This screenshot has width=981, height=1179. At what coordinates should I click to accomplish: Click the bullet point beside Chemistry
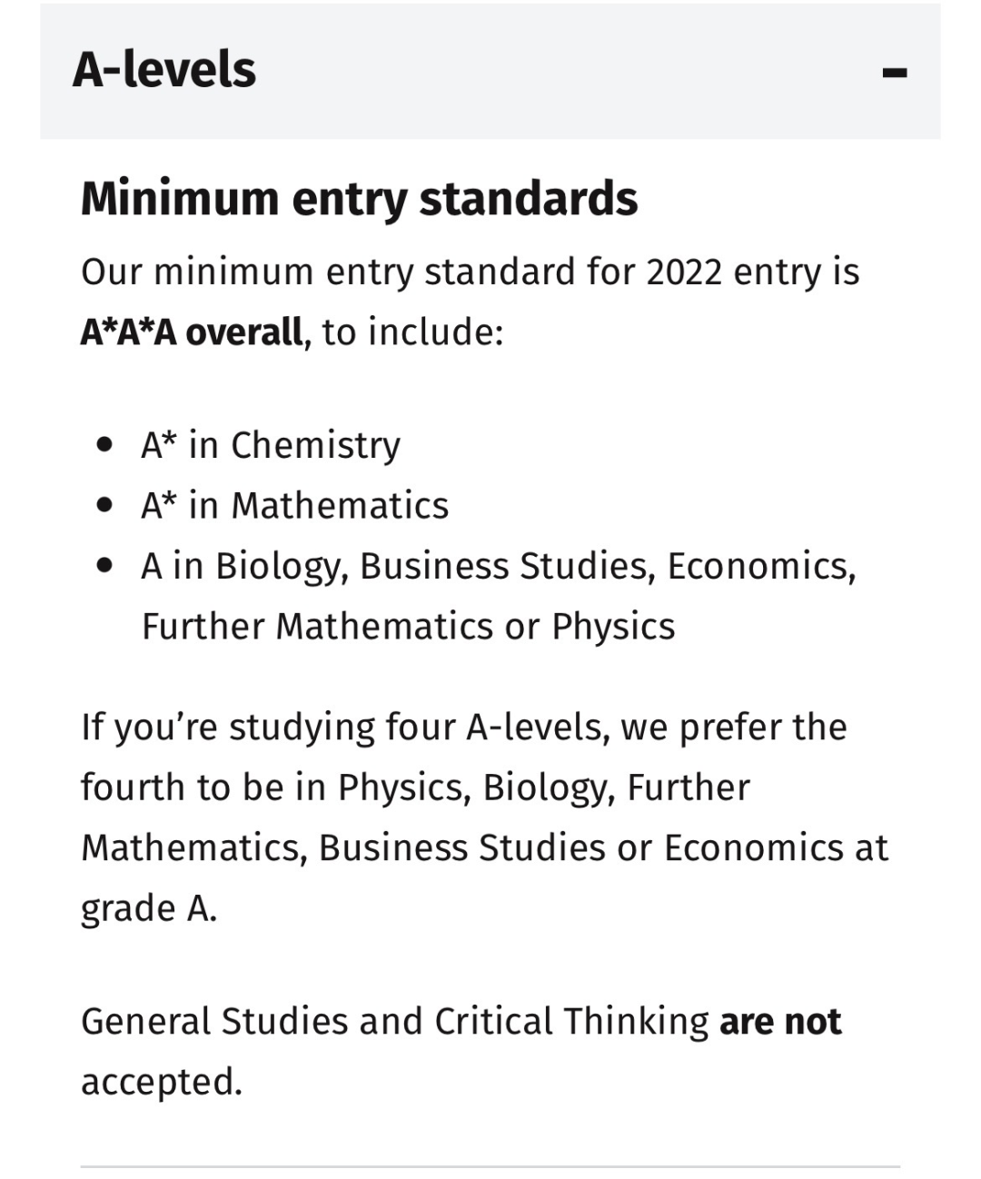pyautogui.click(x=107, y=446)
